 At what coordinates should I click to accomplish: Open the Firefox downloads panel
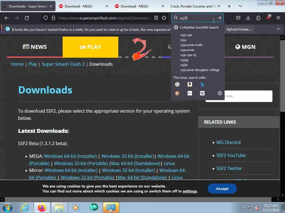coord(248,18)
